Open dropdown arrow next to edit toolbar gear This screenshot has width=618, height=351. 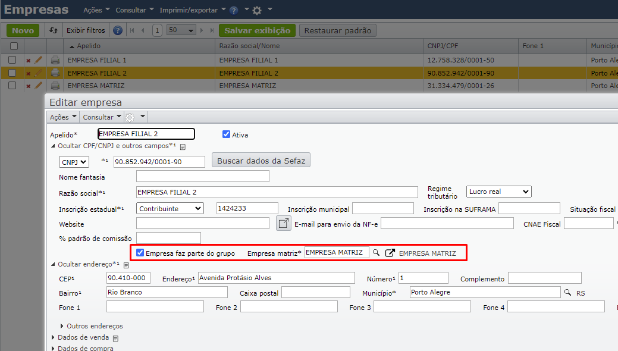[143, 117]
